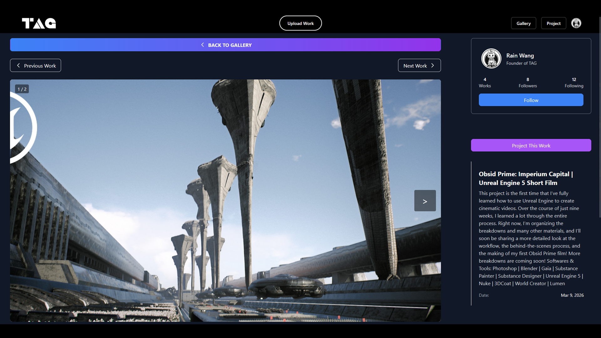Screen dimensions: 601x338
Task: Click Project This Work button
Action: (531, 145)
